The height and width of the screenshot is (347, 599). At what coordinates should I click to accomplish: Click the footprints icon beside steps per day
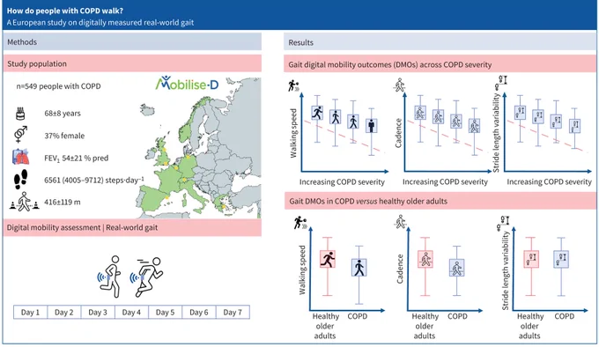tap(20, 180)
